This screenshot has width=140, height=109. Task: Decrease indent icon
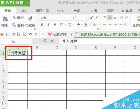[121, 18]
